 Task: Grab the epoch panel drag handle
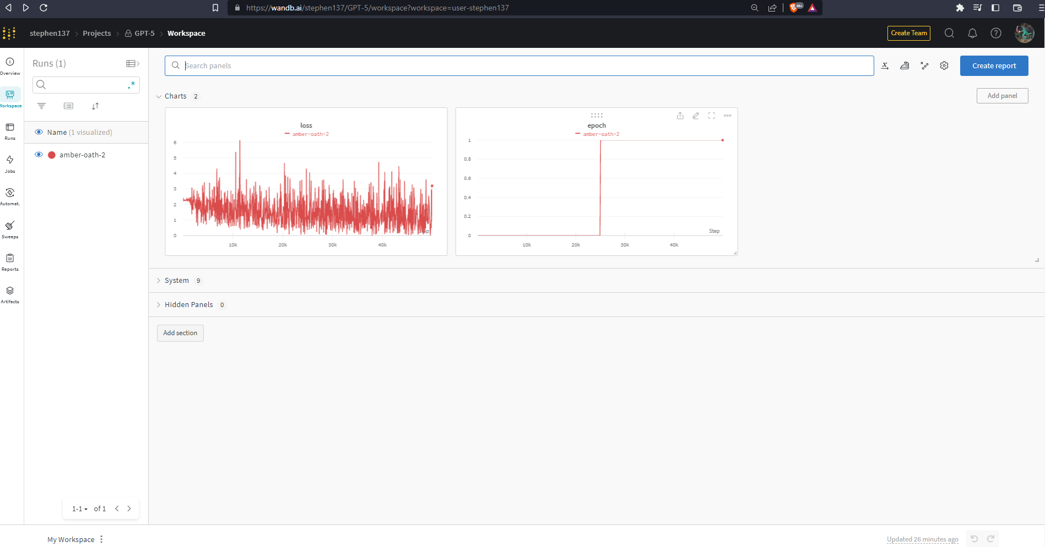coord(597,116)
